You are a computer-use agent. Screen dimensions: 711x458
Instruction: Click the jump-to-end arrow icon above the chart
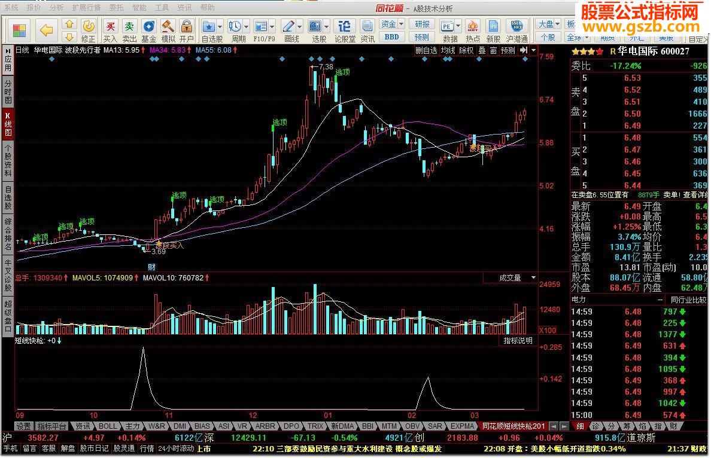[x=524, y=50]
